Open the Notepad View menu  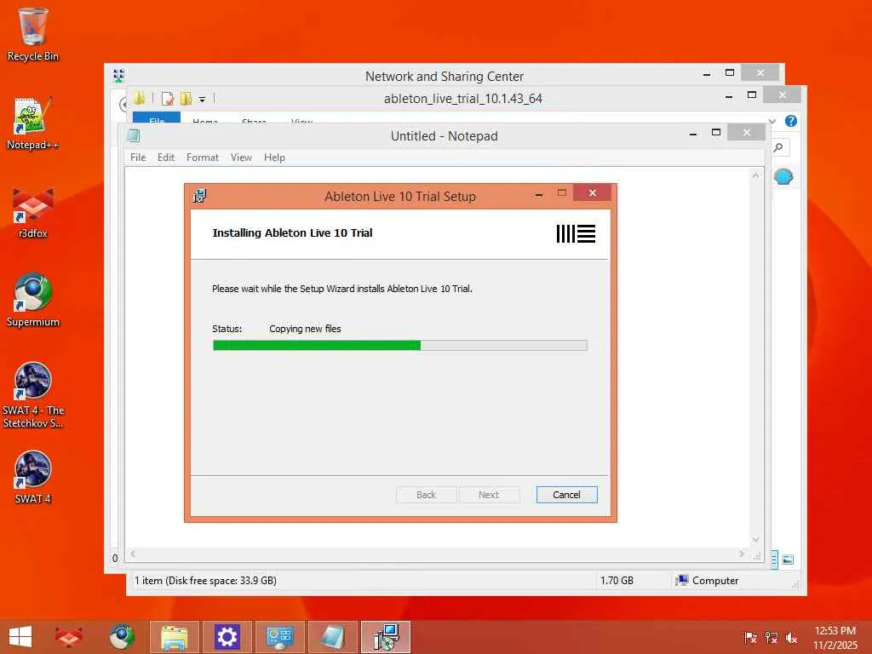(x=241, y=158)
